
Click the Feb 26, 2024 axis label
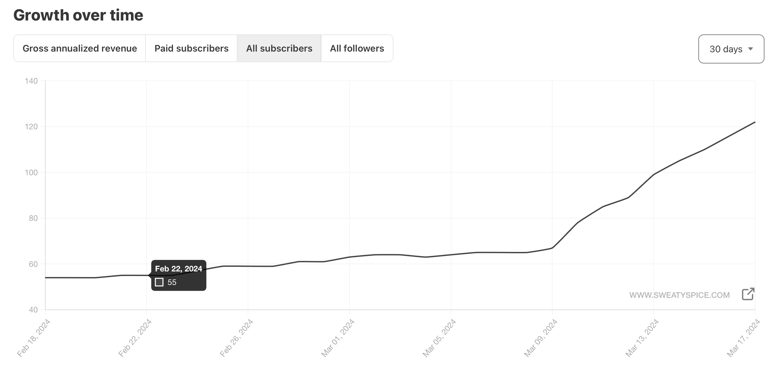(236, 338)
